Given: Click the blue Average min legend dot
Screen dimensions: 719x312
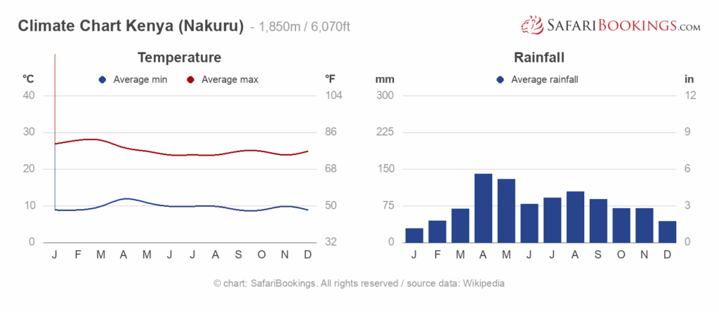Looking at the screenshot, I should point(103,80).
